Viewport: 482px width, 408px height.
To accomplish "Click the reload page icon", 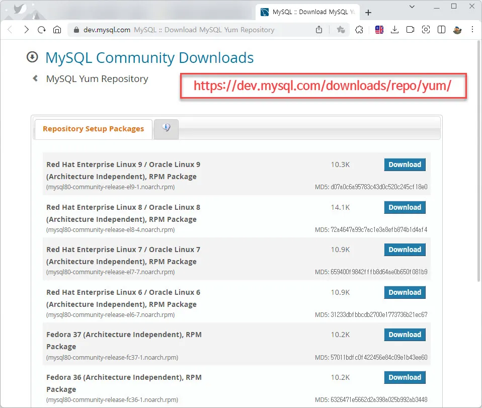I will 42,30.
